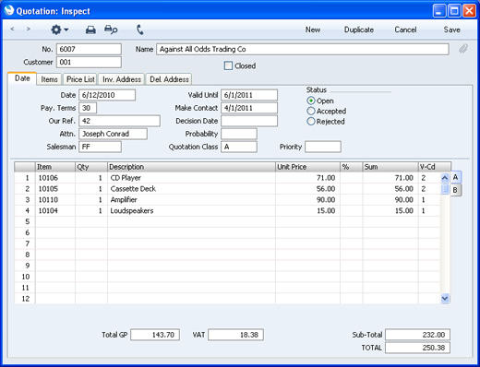Click the empty Decision Date field
The image size is (480, 367).
click(249, 121)
